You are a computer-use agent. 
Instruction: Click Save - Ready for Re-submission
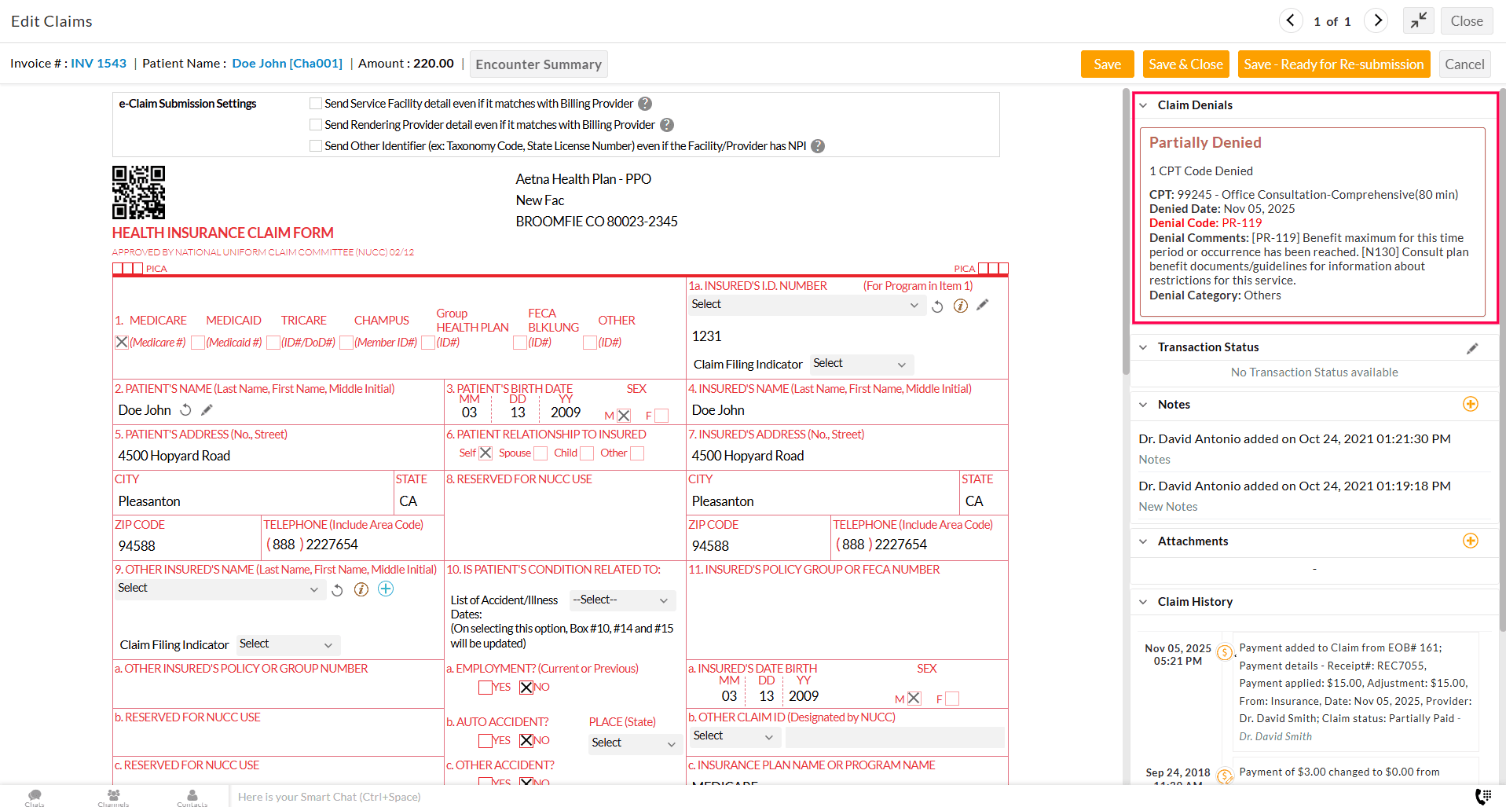1333,64
